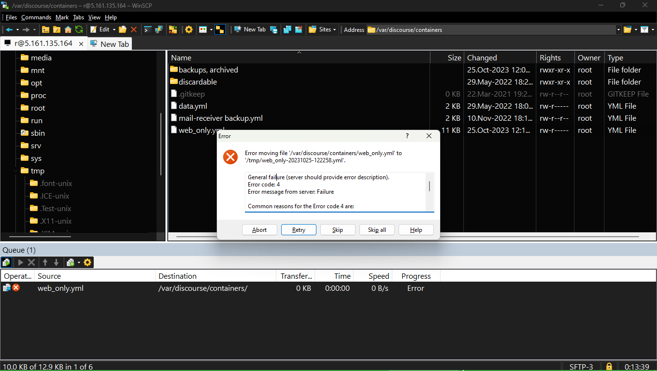657x371 pixels.
Task: Close the current session from the toolbar
Action: (299, 29)
